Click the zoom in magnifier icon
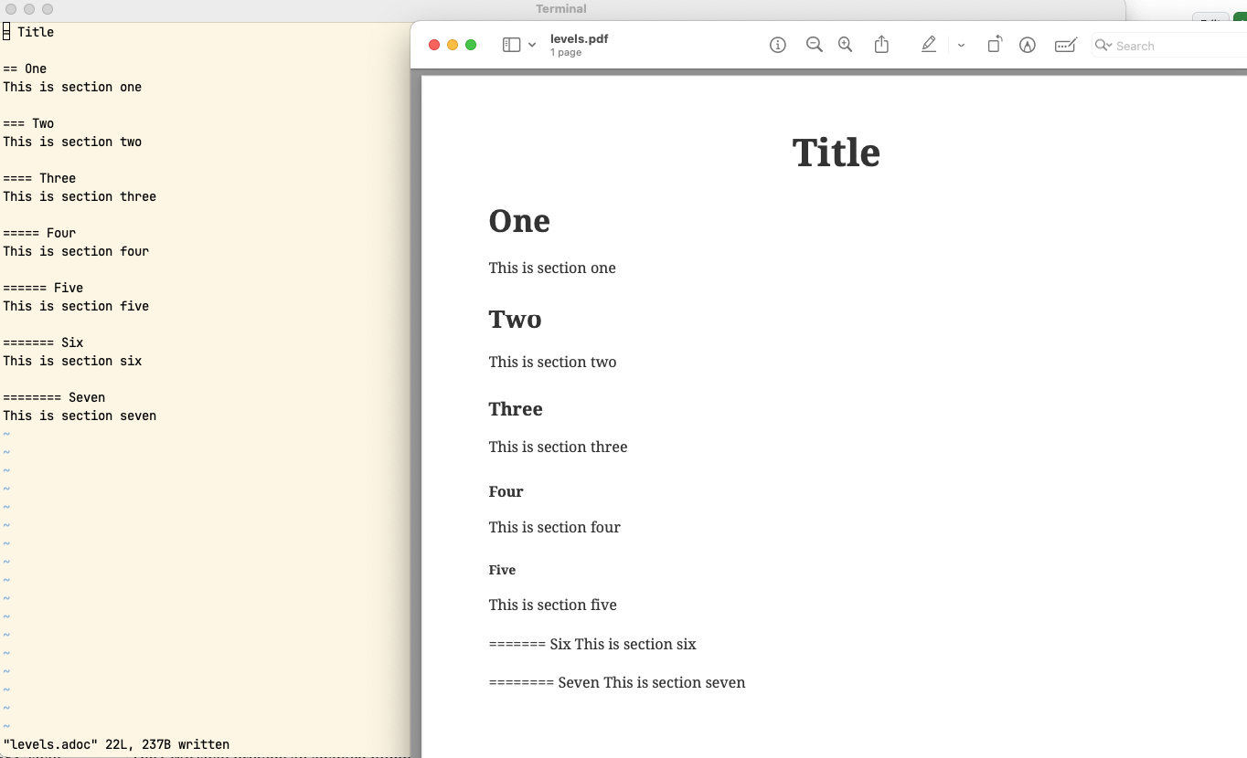 pyautogui.click(x=845, y=44)
